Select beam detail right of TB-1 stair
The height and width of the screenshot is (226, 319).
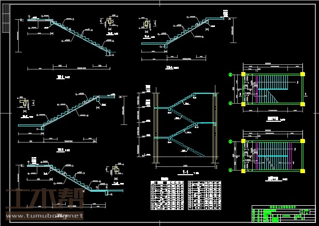click(x=110, y=23)
